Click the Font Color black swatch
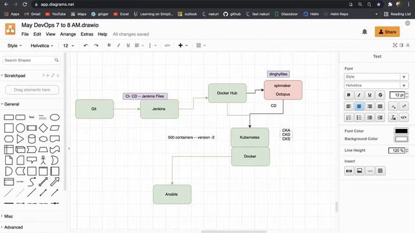 401,131
